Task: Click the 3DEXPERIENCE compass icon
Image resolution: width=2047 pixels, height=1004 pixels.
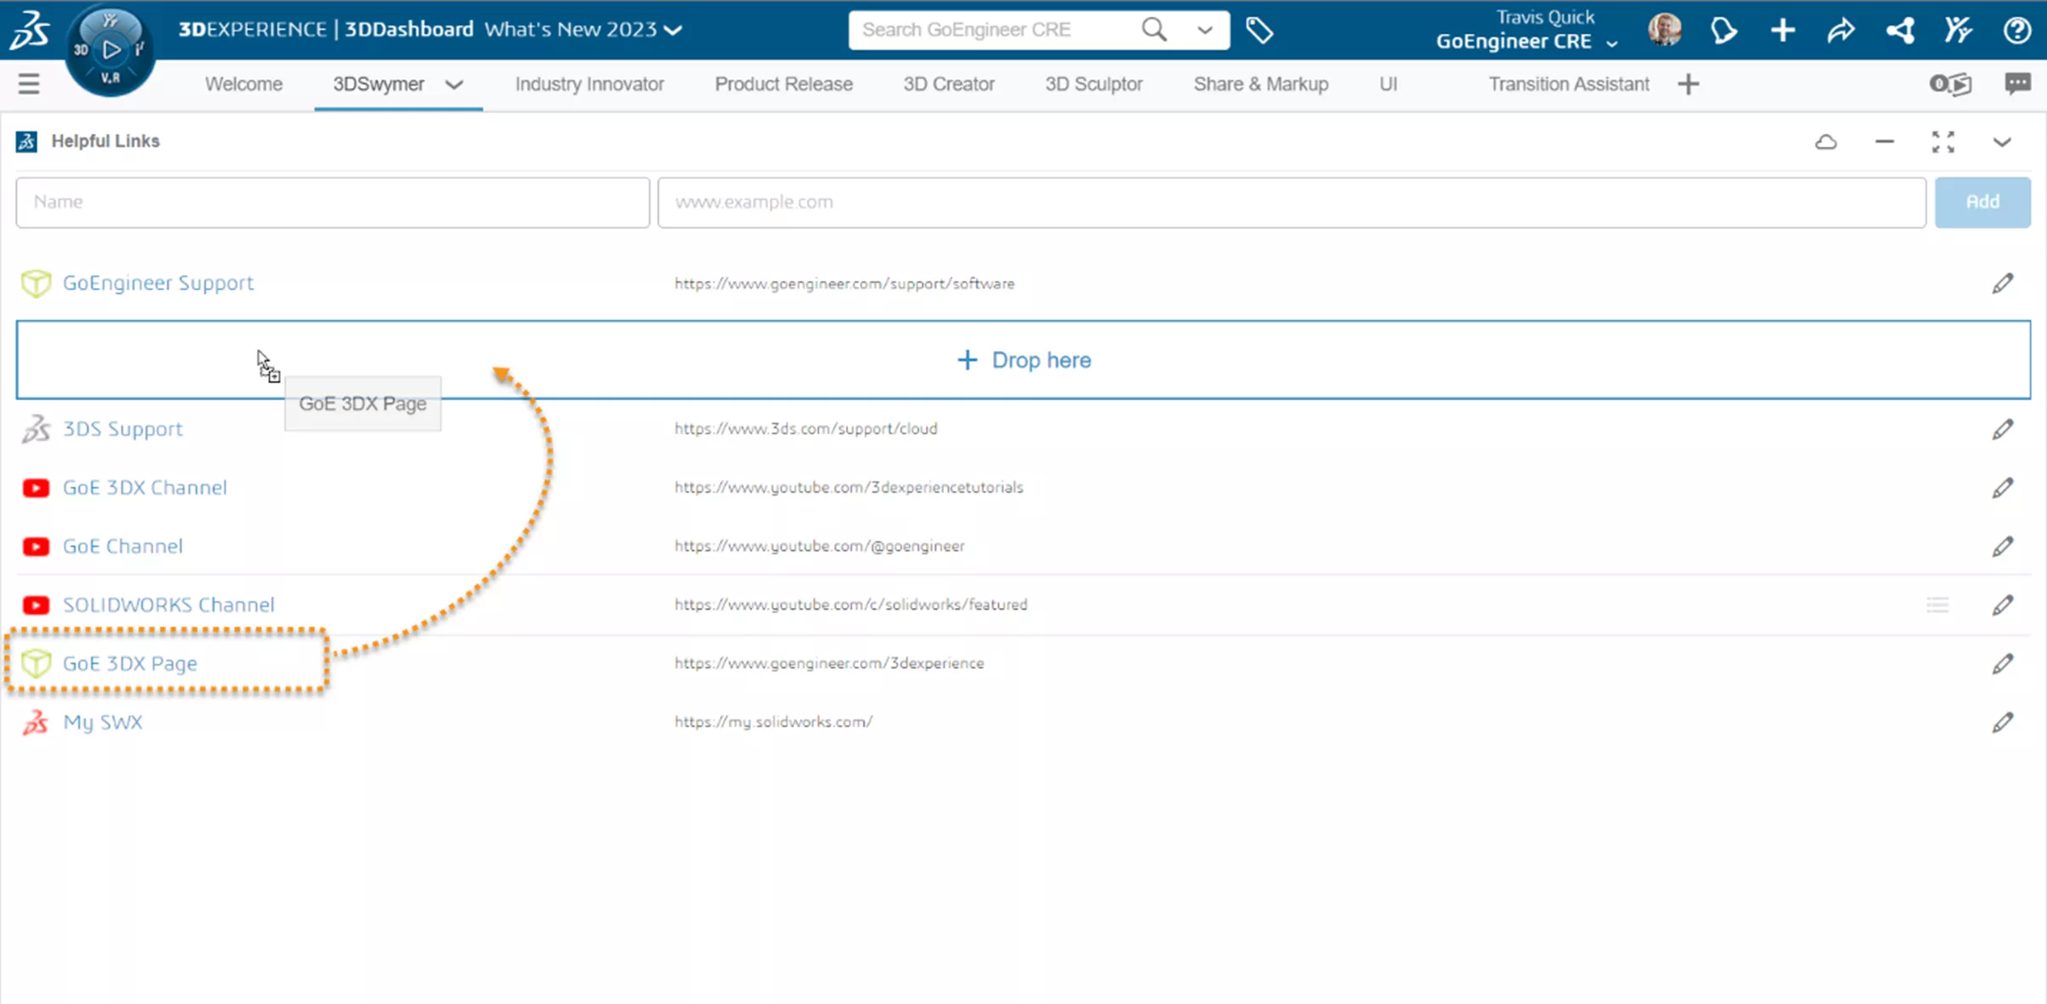Action: click(x=109, y=50)
